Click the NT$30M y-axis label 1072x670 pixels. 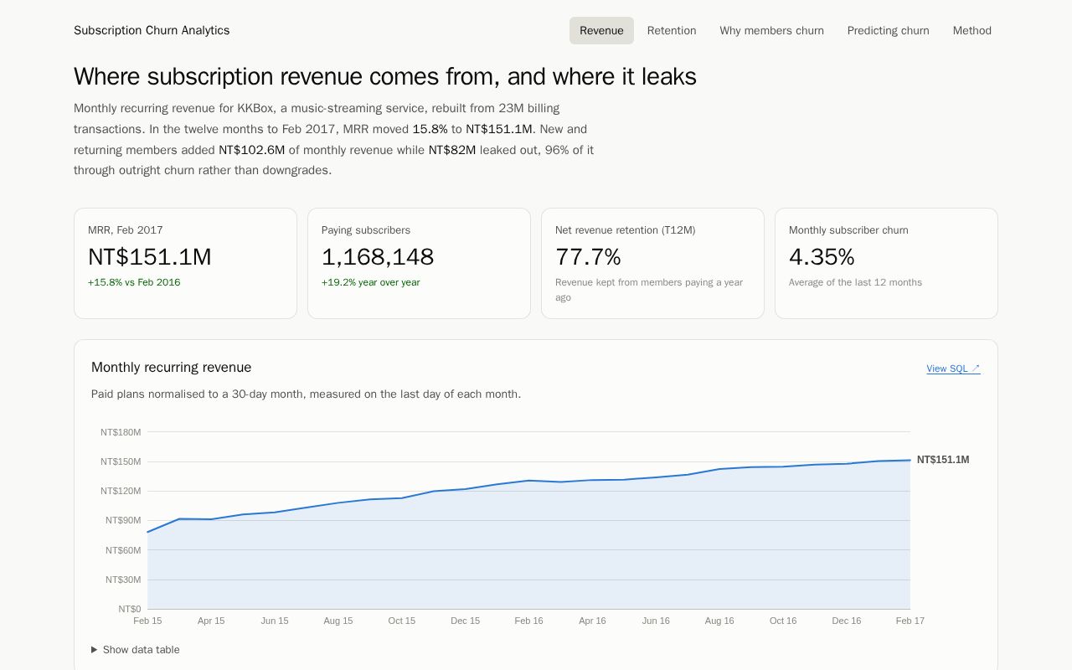123,580
